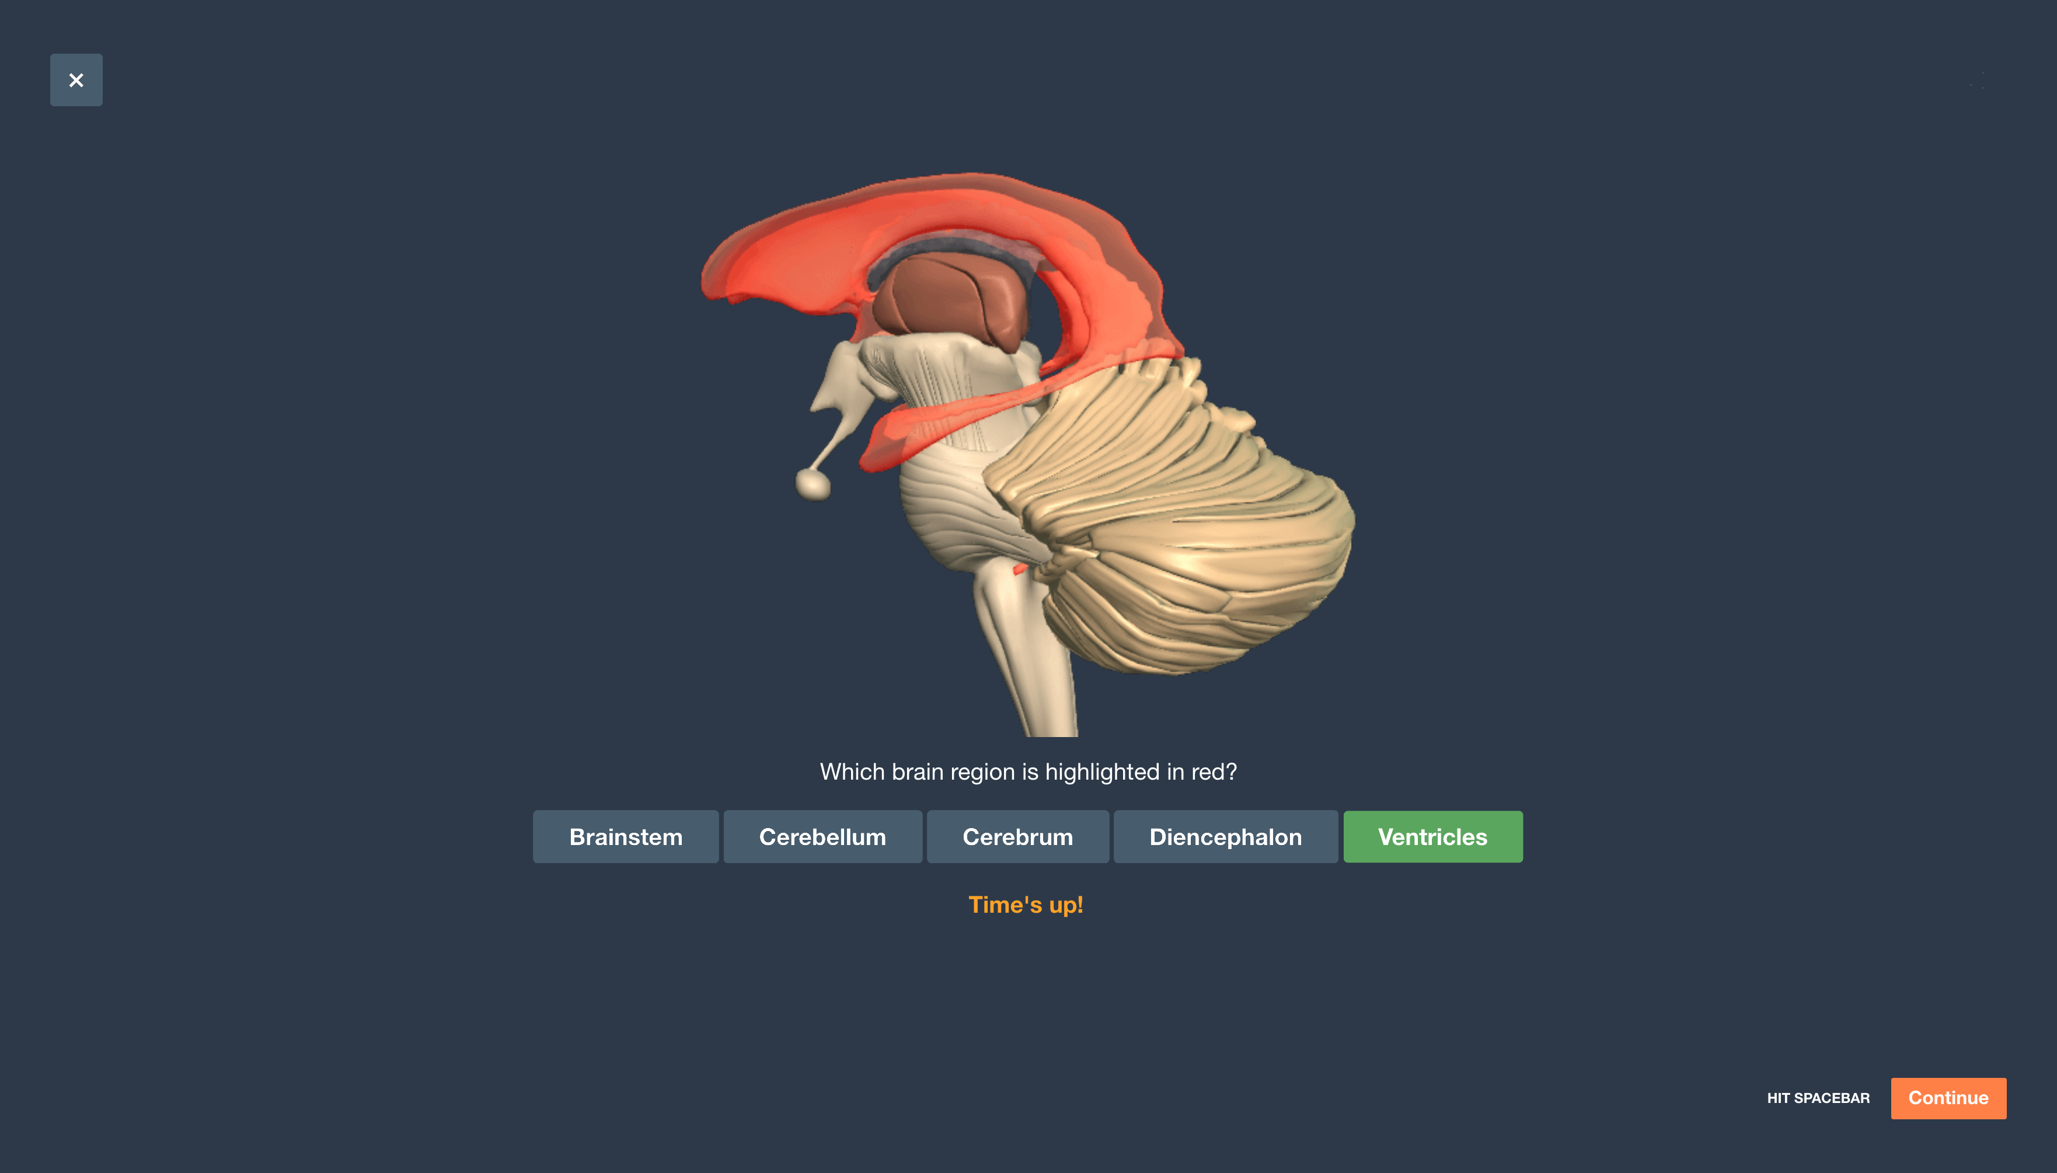The width and height of the screenshot is (2057, 1173).
Task: Choose the Cerebellum answer option
Action: (x=822, y=836)
